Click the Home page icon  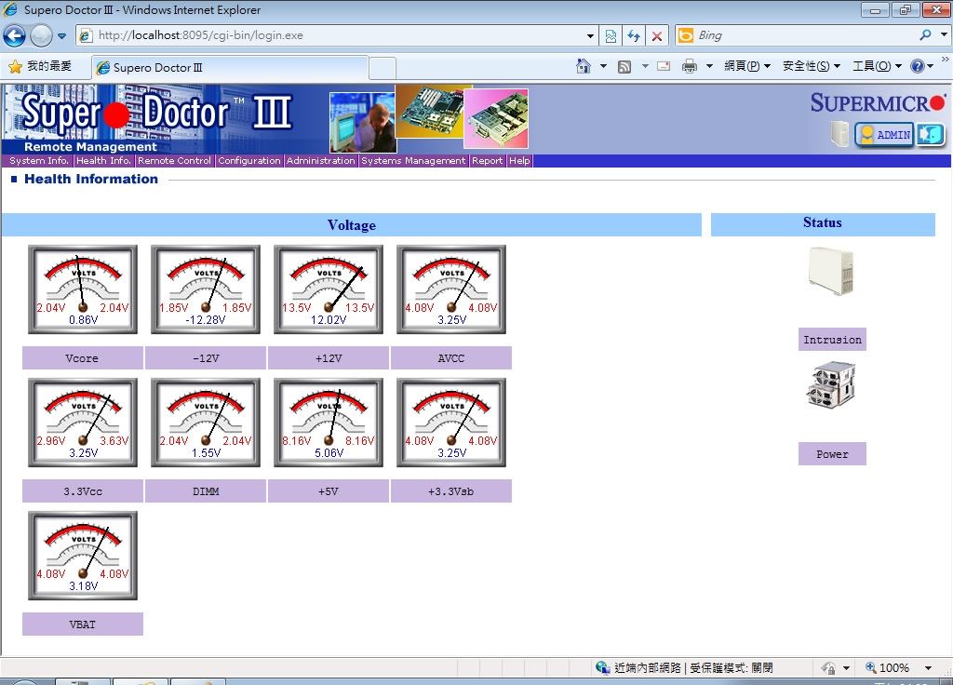(x=584, y=66)
